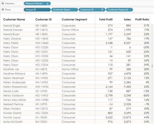Click the Customer ID column header
The image size is (154, 124).
tap(44, 19)
